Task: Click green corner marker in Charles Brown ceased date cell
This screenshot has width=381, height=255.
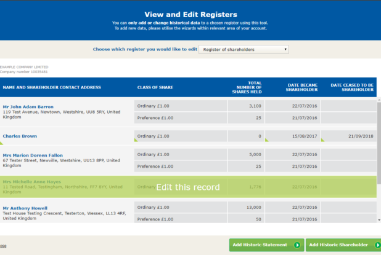Action: [324, 141]
